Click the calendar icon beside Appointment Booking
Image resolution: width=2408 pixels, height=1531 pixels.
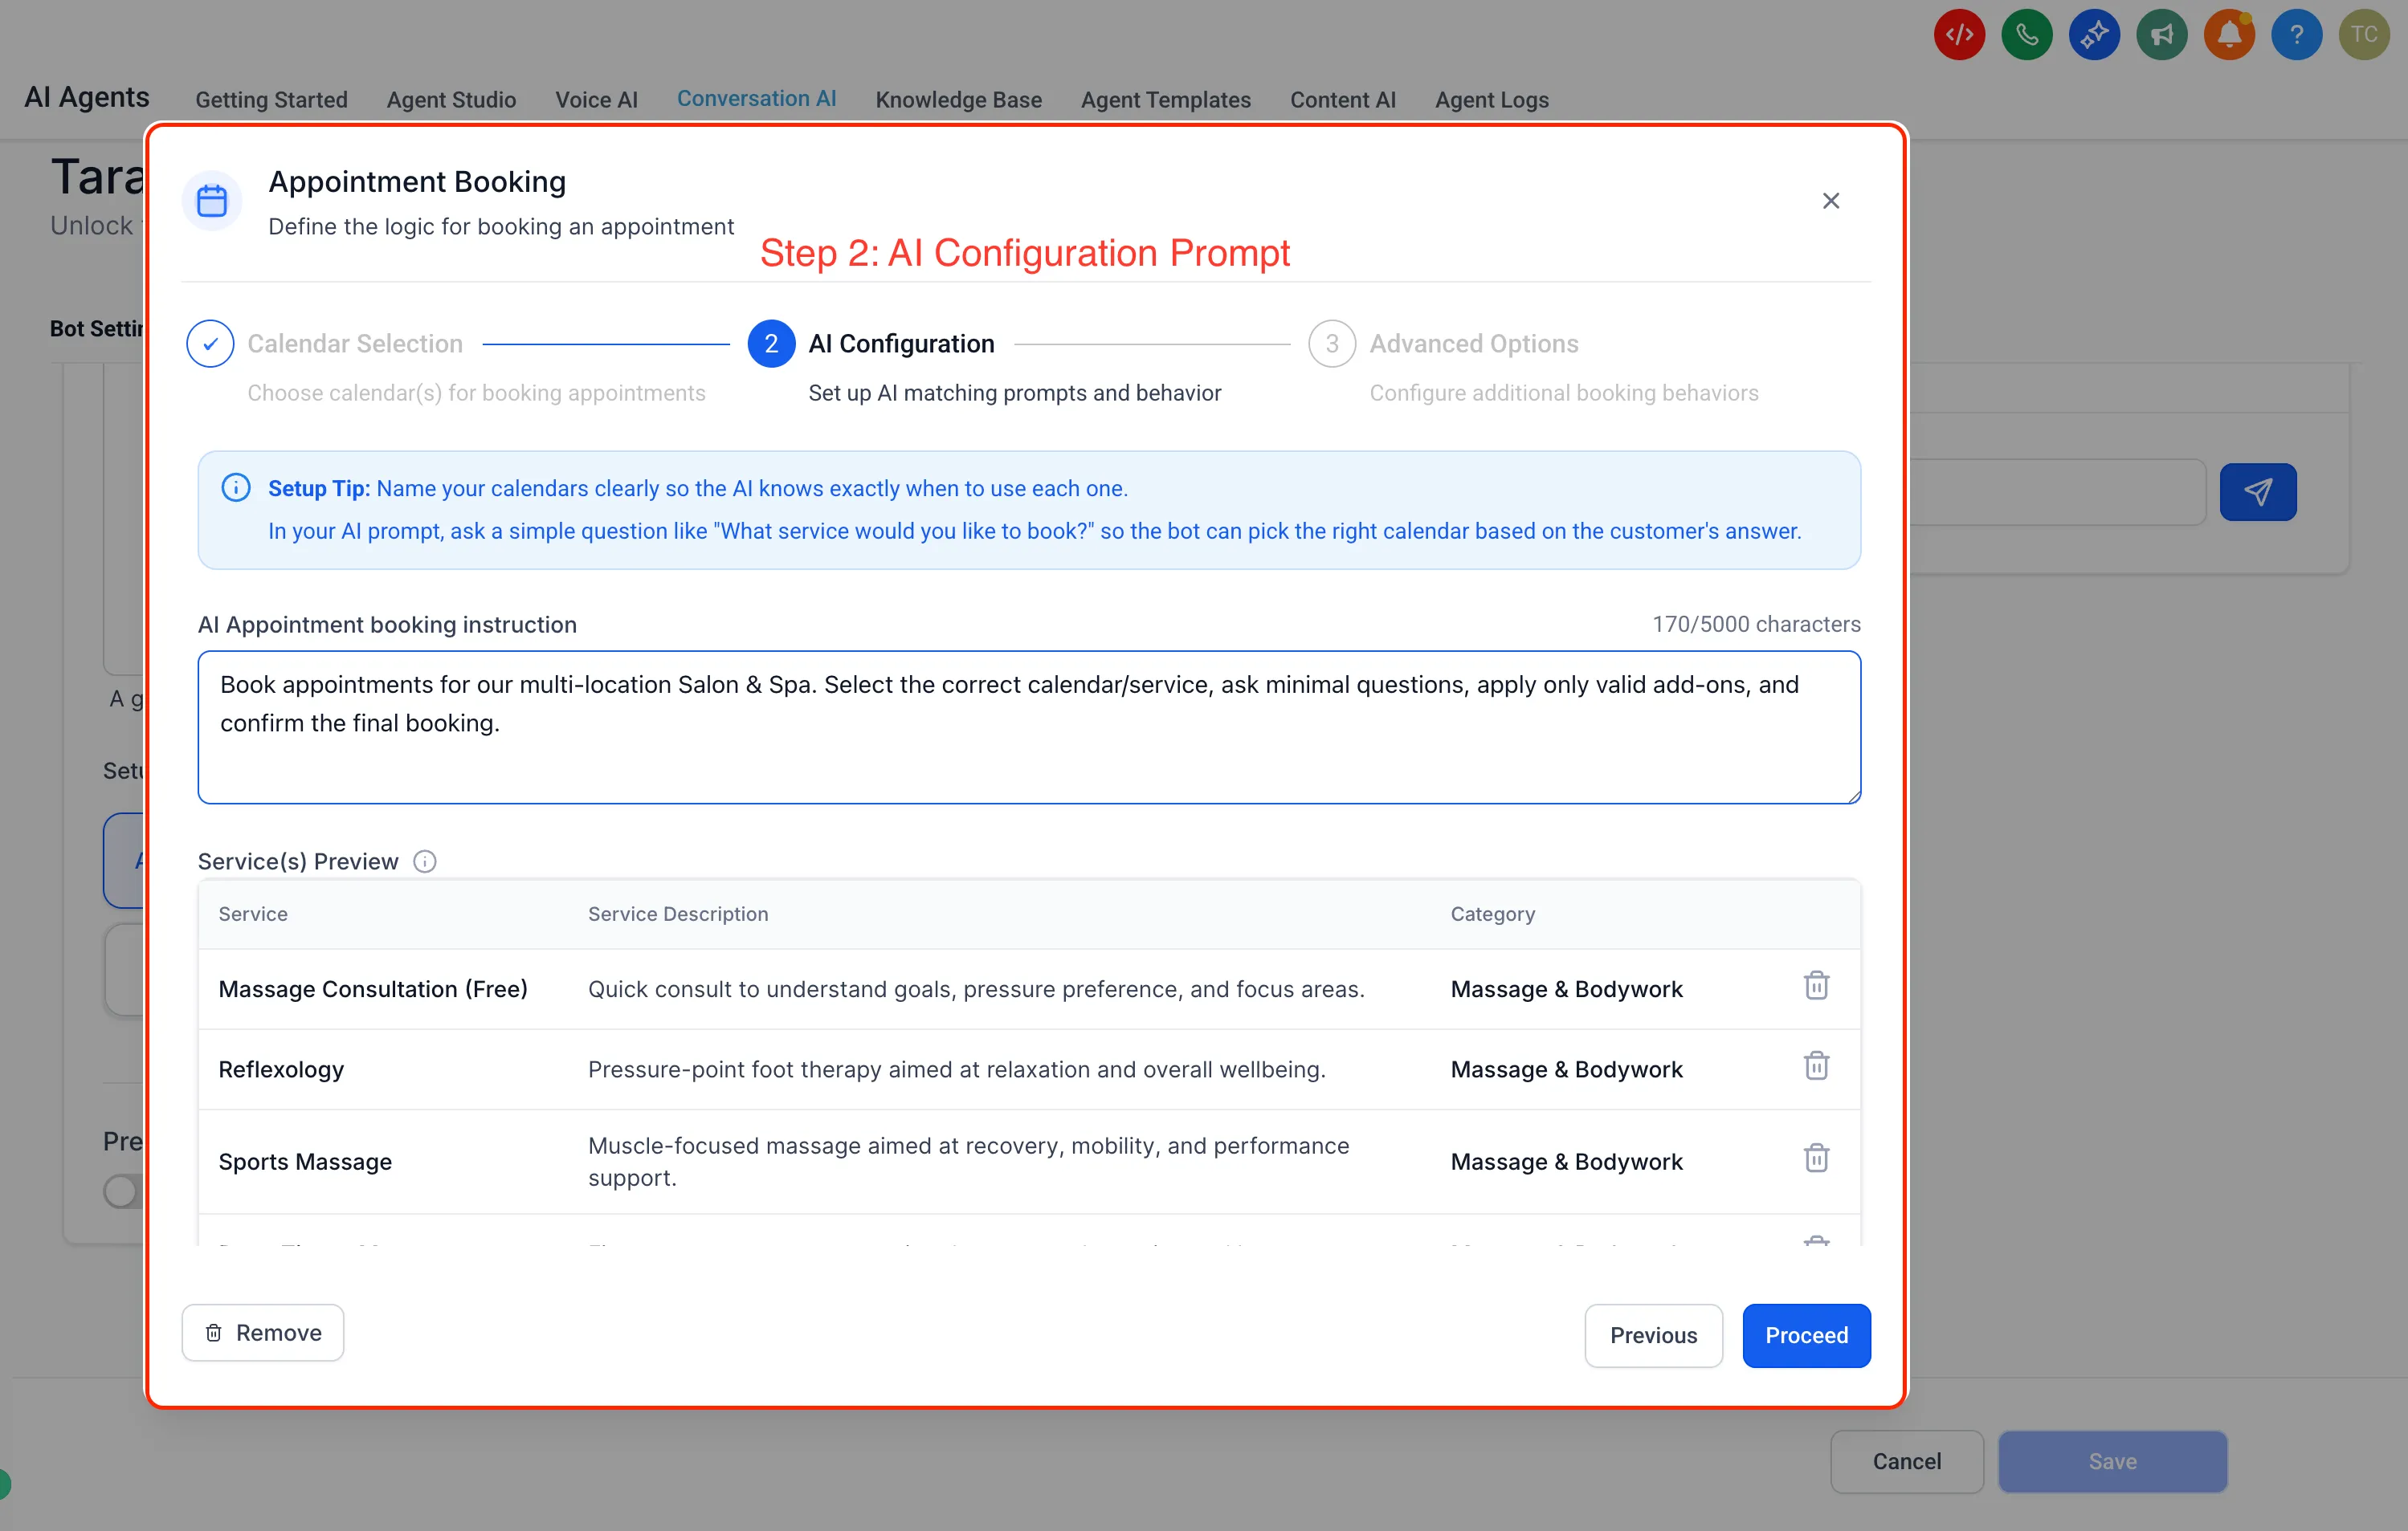tap(211, 200)
